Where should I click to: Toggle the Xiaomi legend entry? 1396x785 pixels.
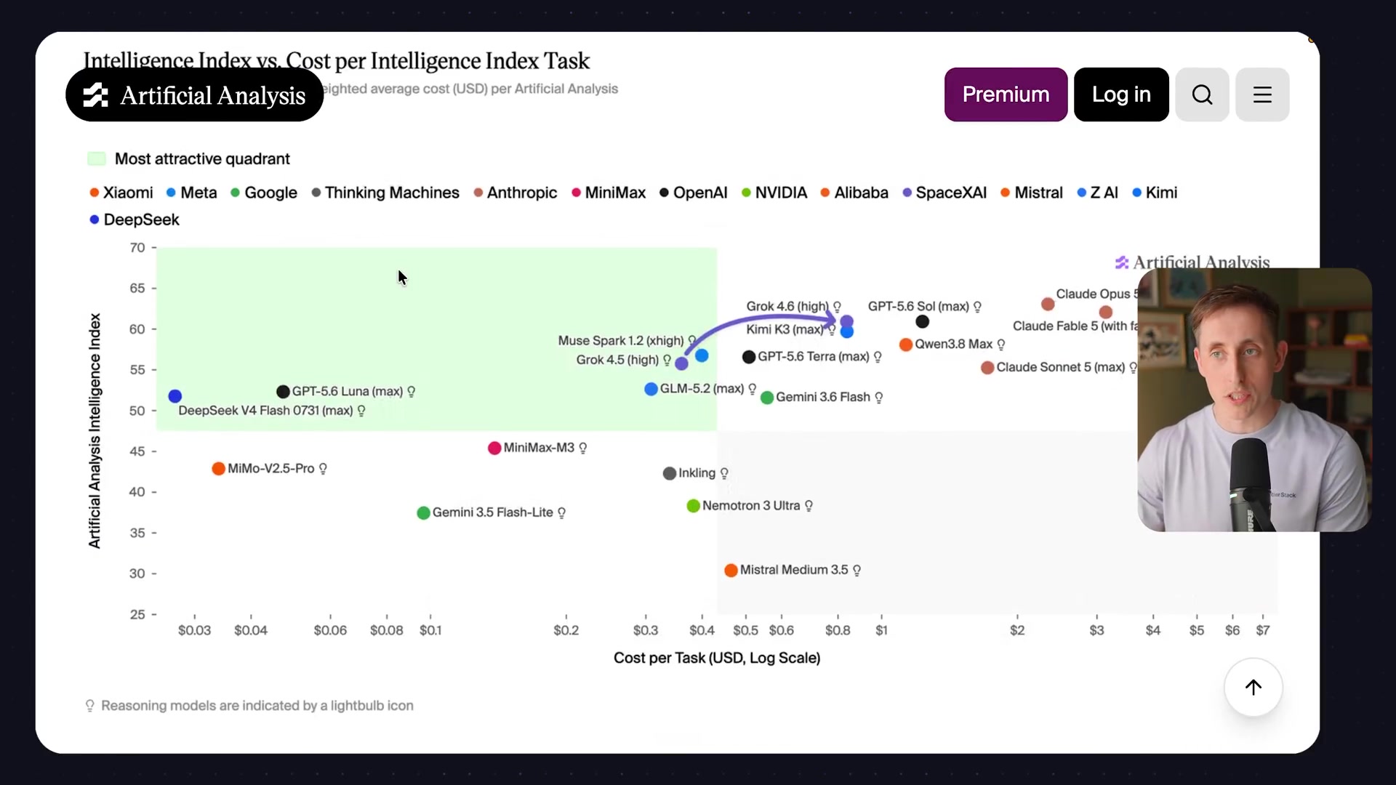point(121,193)
